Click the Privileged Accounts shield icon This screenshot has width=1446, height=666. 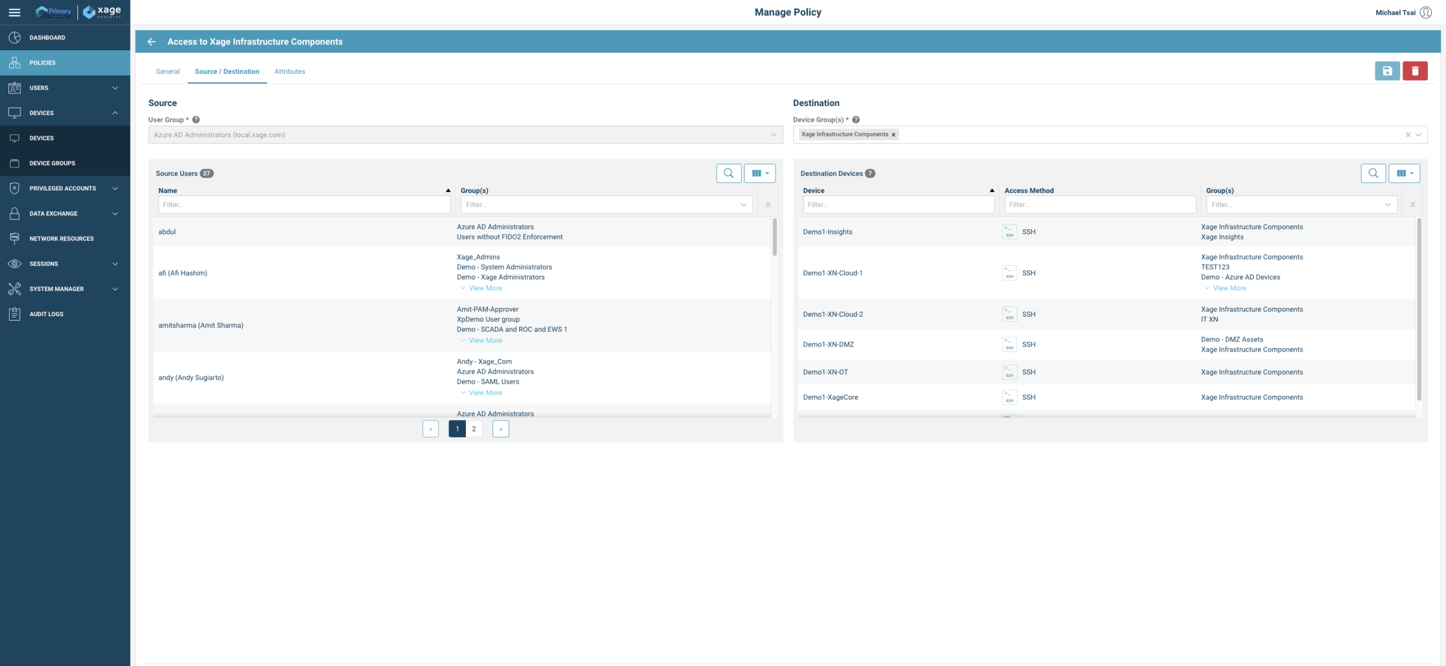click(15, 188)
